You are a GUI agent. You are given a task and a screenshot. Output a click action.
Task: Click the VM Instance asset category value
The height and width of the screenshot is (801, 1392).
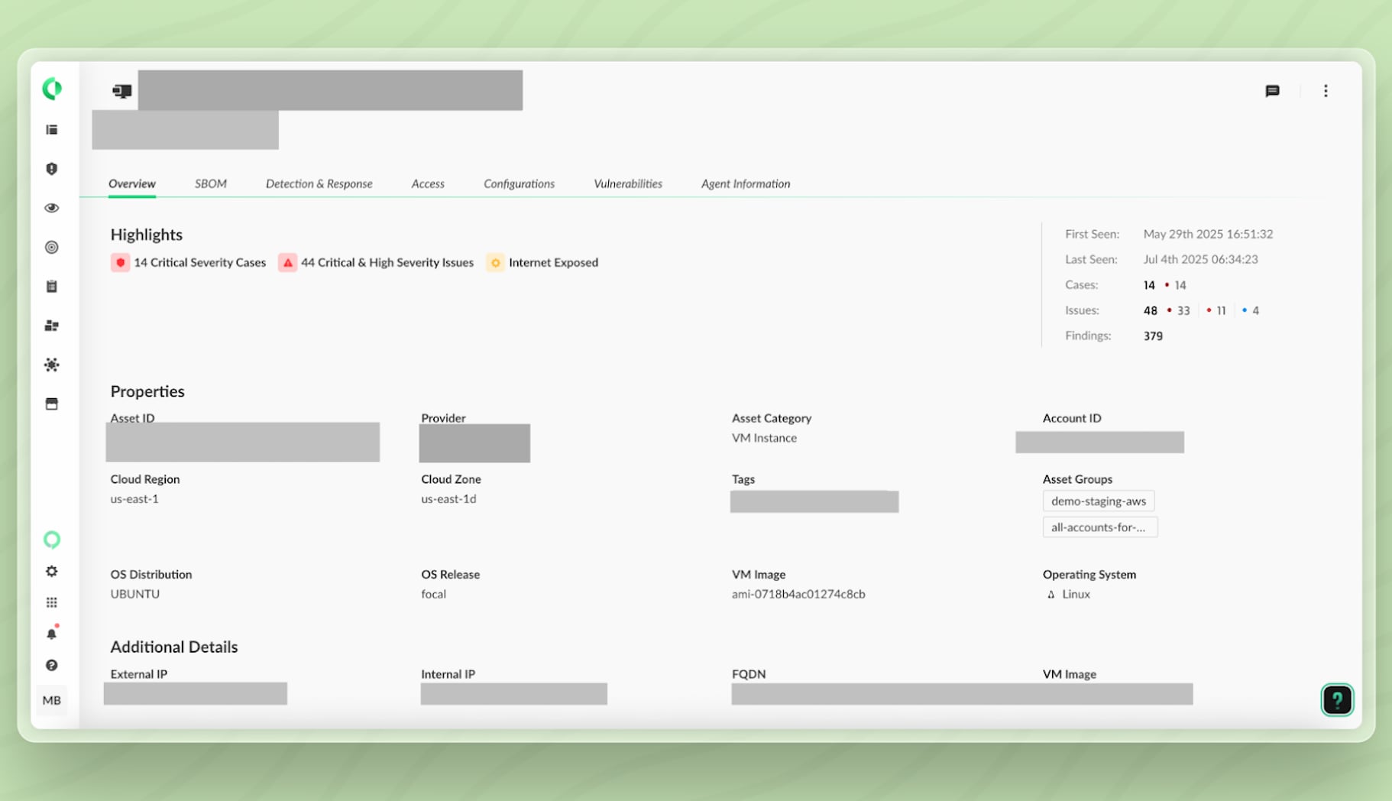(x=764, y=438)
